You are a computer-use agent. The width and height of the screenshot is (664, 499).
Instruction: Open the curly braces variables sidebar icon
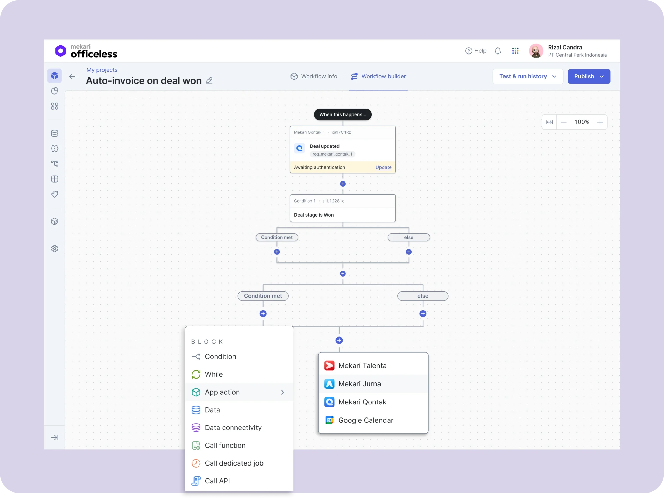[54, 149]
